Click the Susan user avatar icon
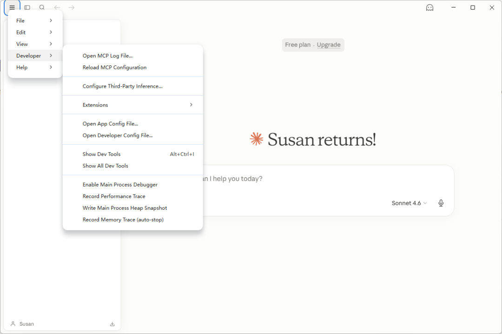Viewport: 502px width, 334px height. click(13, 324)
